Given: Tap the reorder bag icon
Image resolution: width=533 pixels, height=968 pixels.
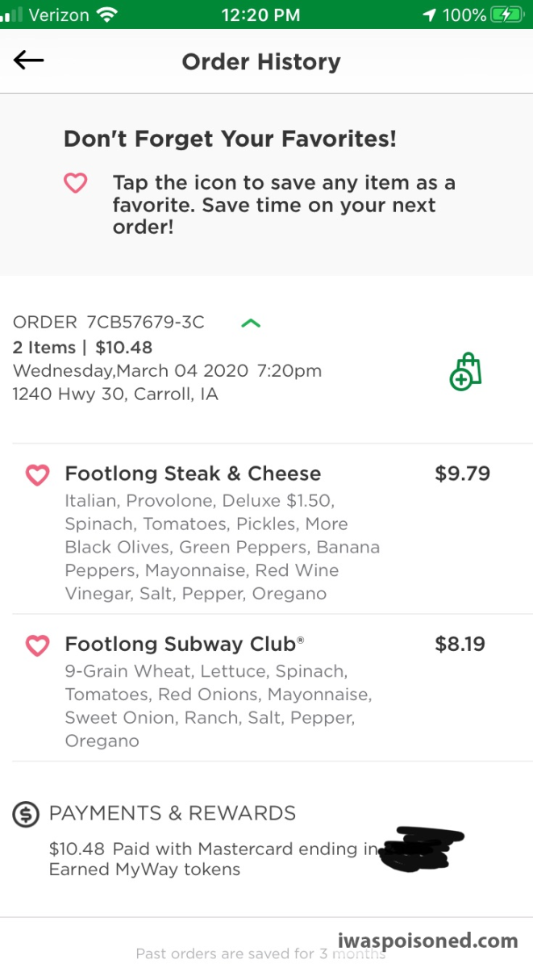Looking at the screenshot, I should coord(465,372).
